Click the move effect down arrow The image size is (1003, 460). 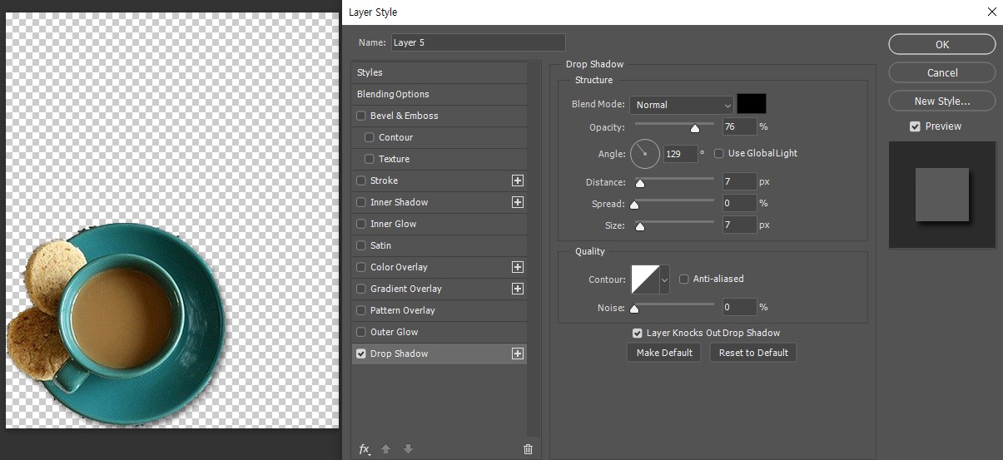pyautogui.click(x=408, y=449)
